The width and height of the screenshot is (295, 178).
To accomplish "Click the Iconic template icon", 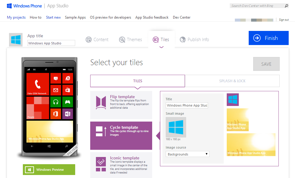I will click(101, 164).
